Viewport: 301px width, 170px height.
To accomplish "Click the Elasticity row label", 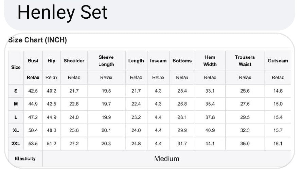I will click(25, 158).
